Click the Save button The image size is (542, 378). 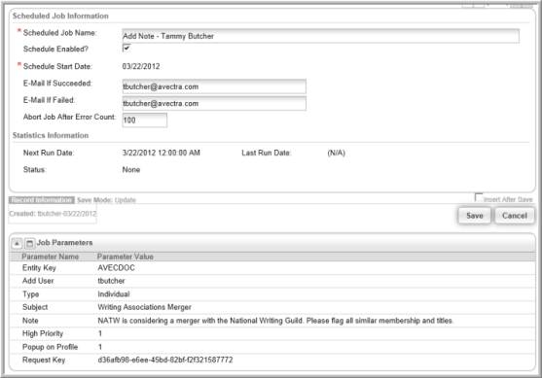pyautogui.click(x=474, y=216)
